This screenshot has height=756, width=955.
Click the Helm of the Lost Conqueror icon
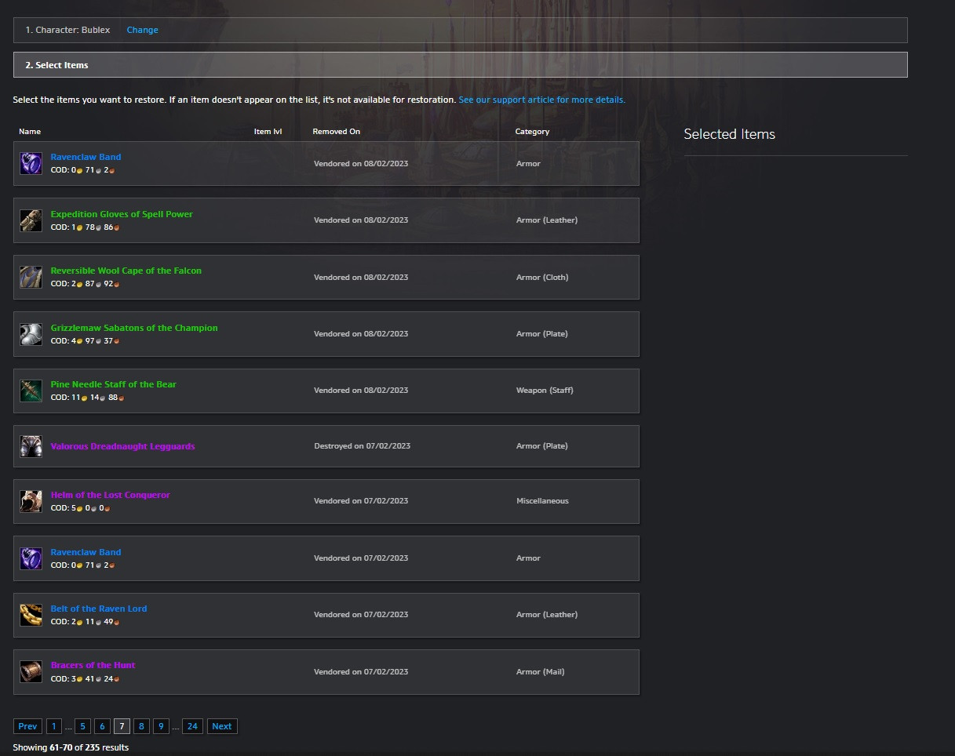click(x=31, y=501)
